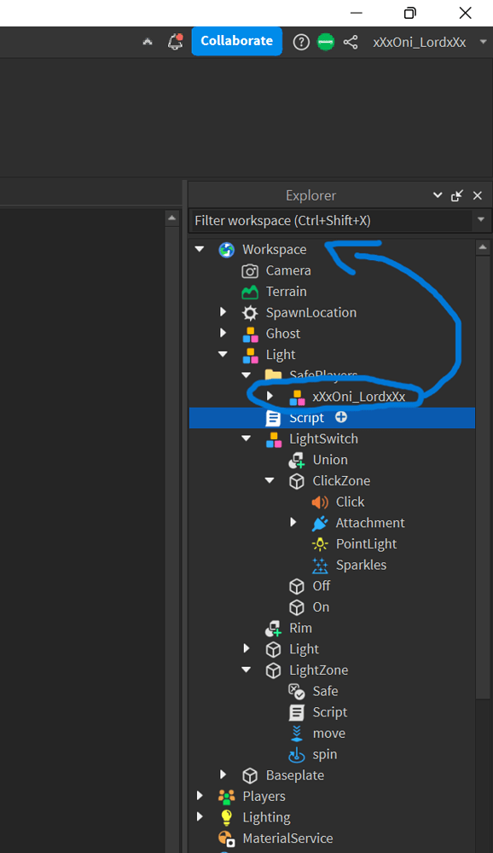Collapse the ribbon using the up chevron

click(148, 42)
